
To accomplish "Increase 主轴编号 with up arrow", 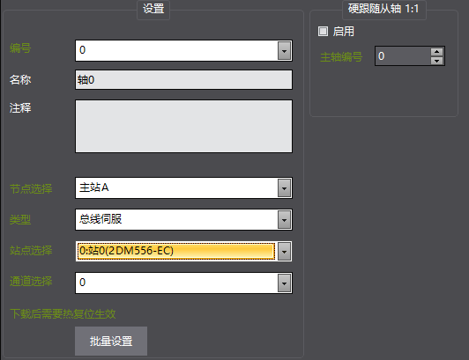I will tap(436, 52).
